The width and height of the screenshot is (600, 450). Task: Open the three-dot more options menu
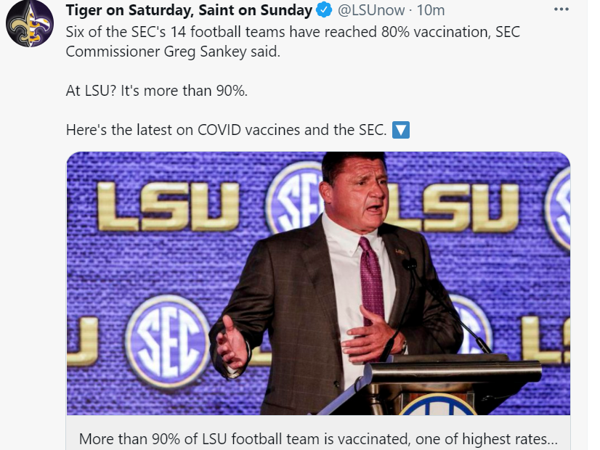562,10
